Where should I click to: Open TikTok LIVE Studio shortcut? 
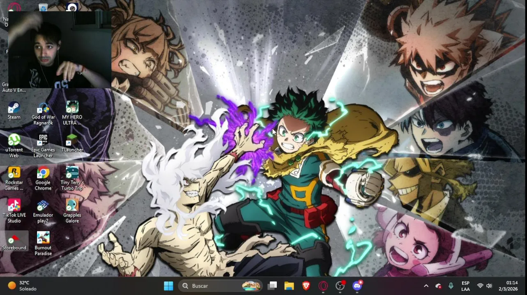pos(14,211)
